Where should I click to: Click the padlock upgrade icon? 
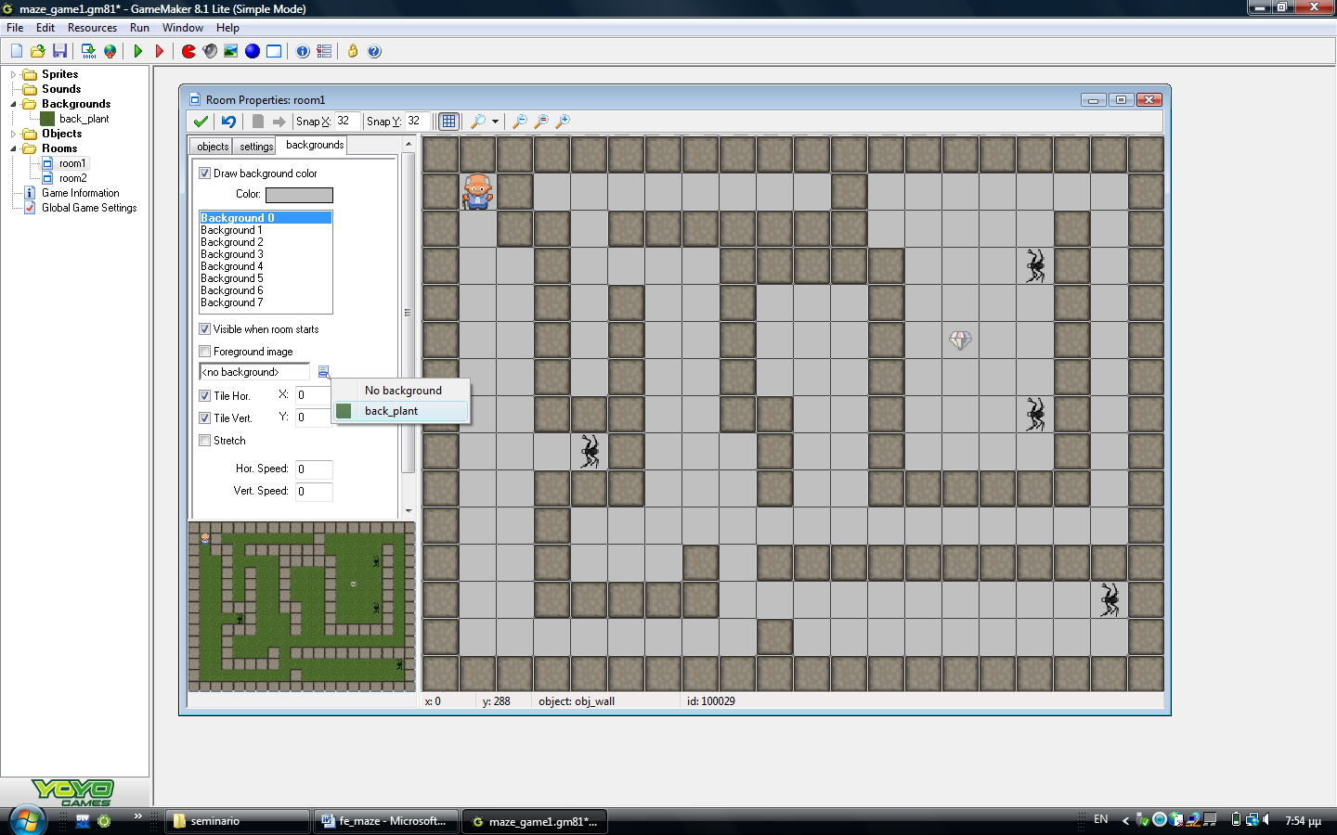click(353, 51)
